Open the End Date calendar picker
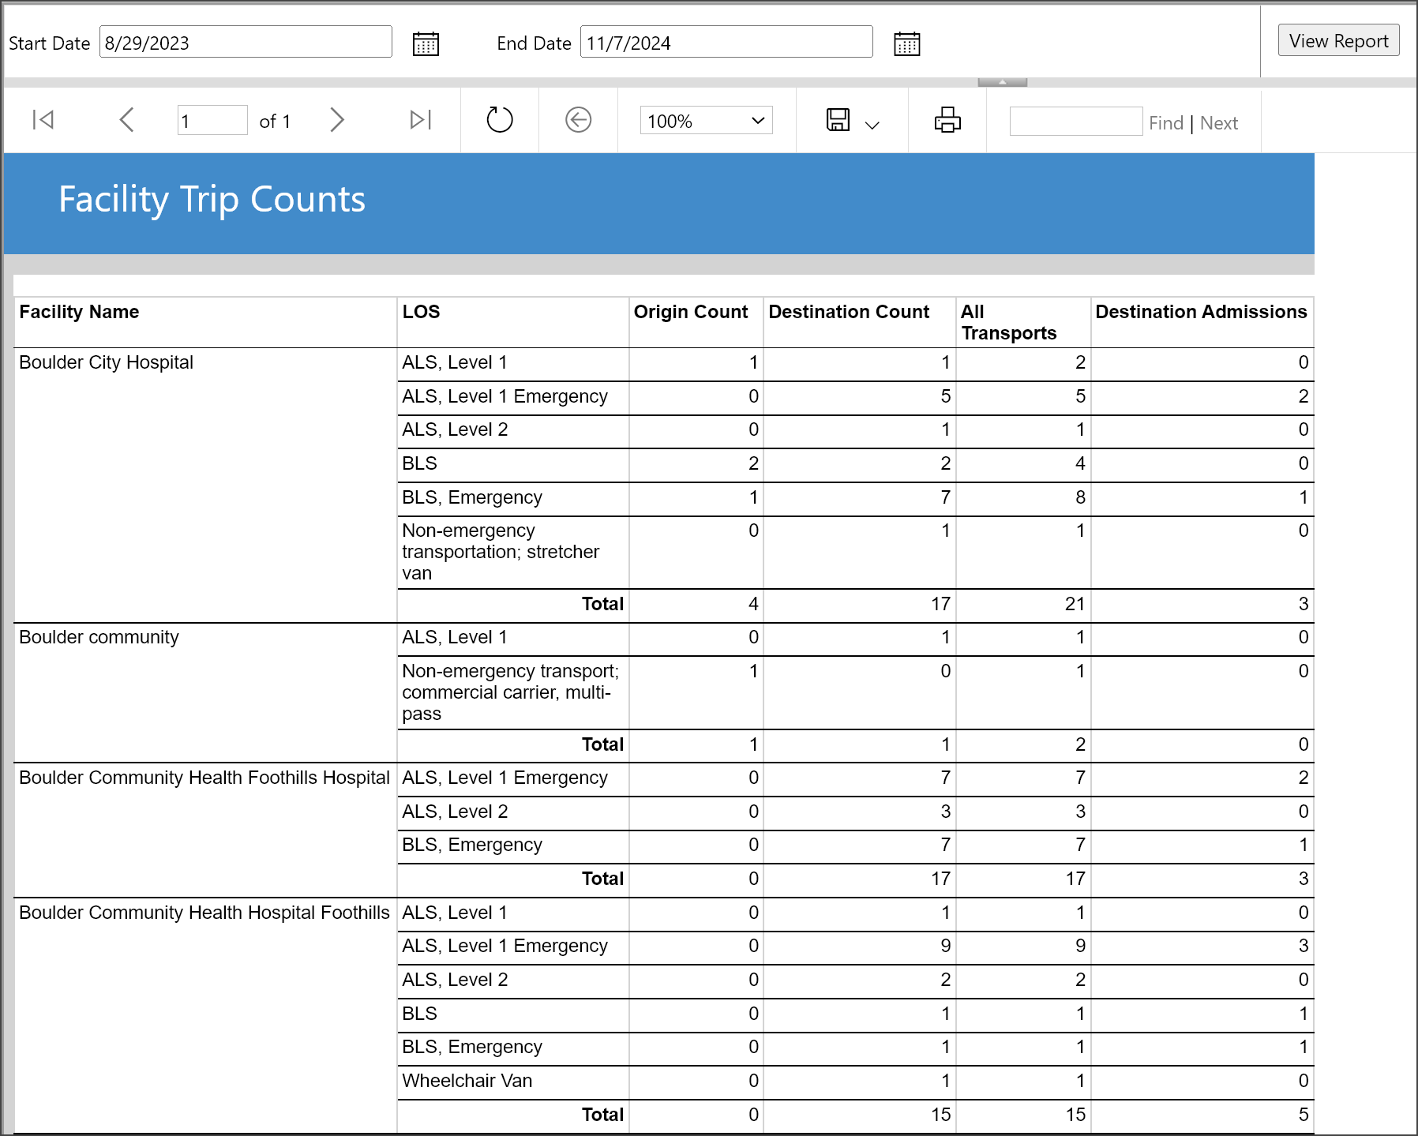 906,43
